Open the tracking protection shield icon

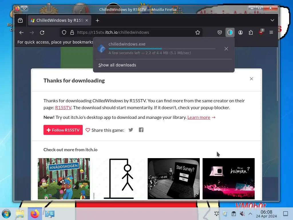tap(64, 33)
